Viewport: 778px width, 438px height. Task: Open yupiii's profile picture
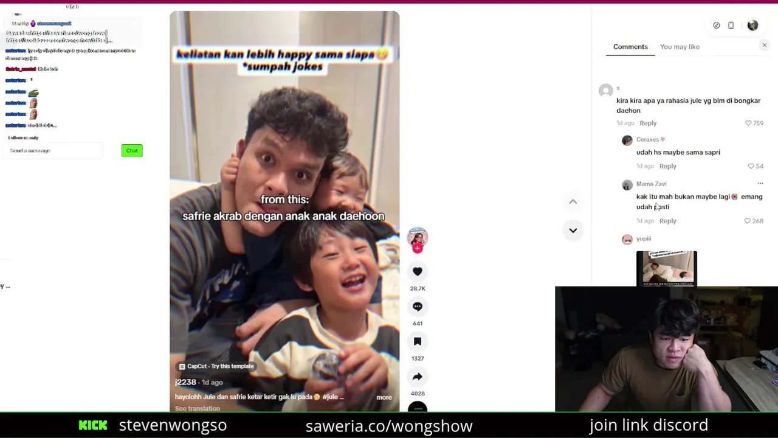click(627, 240)
